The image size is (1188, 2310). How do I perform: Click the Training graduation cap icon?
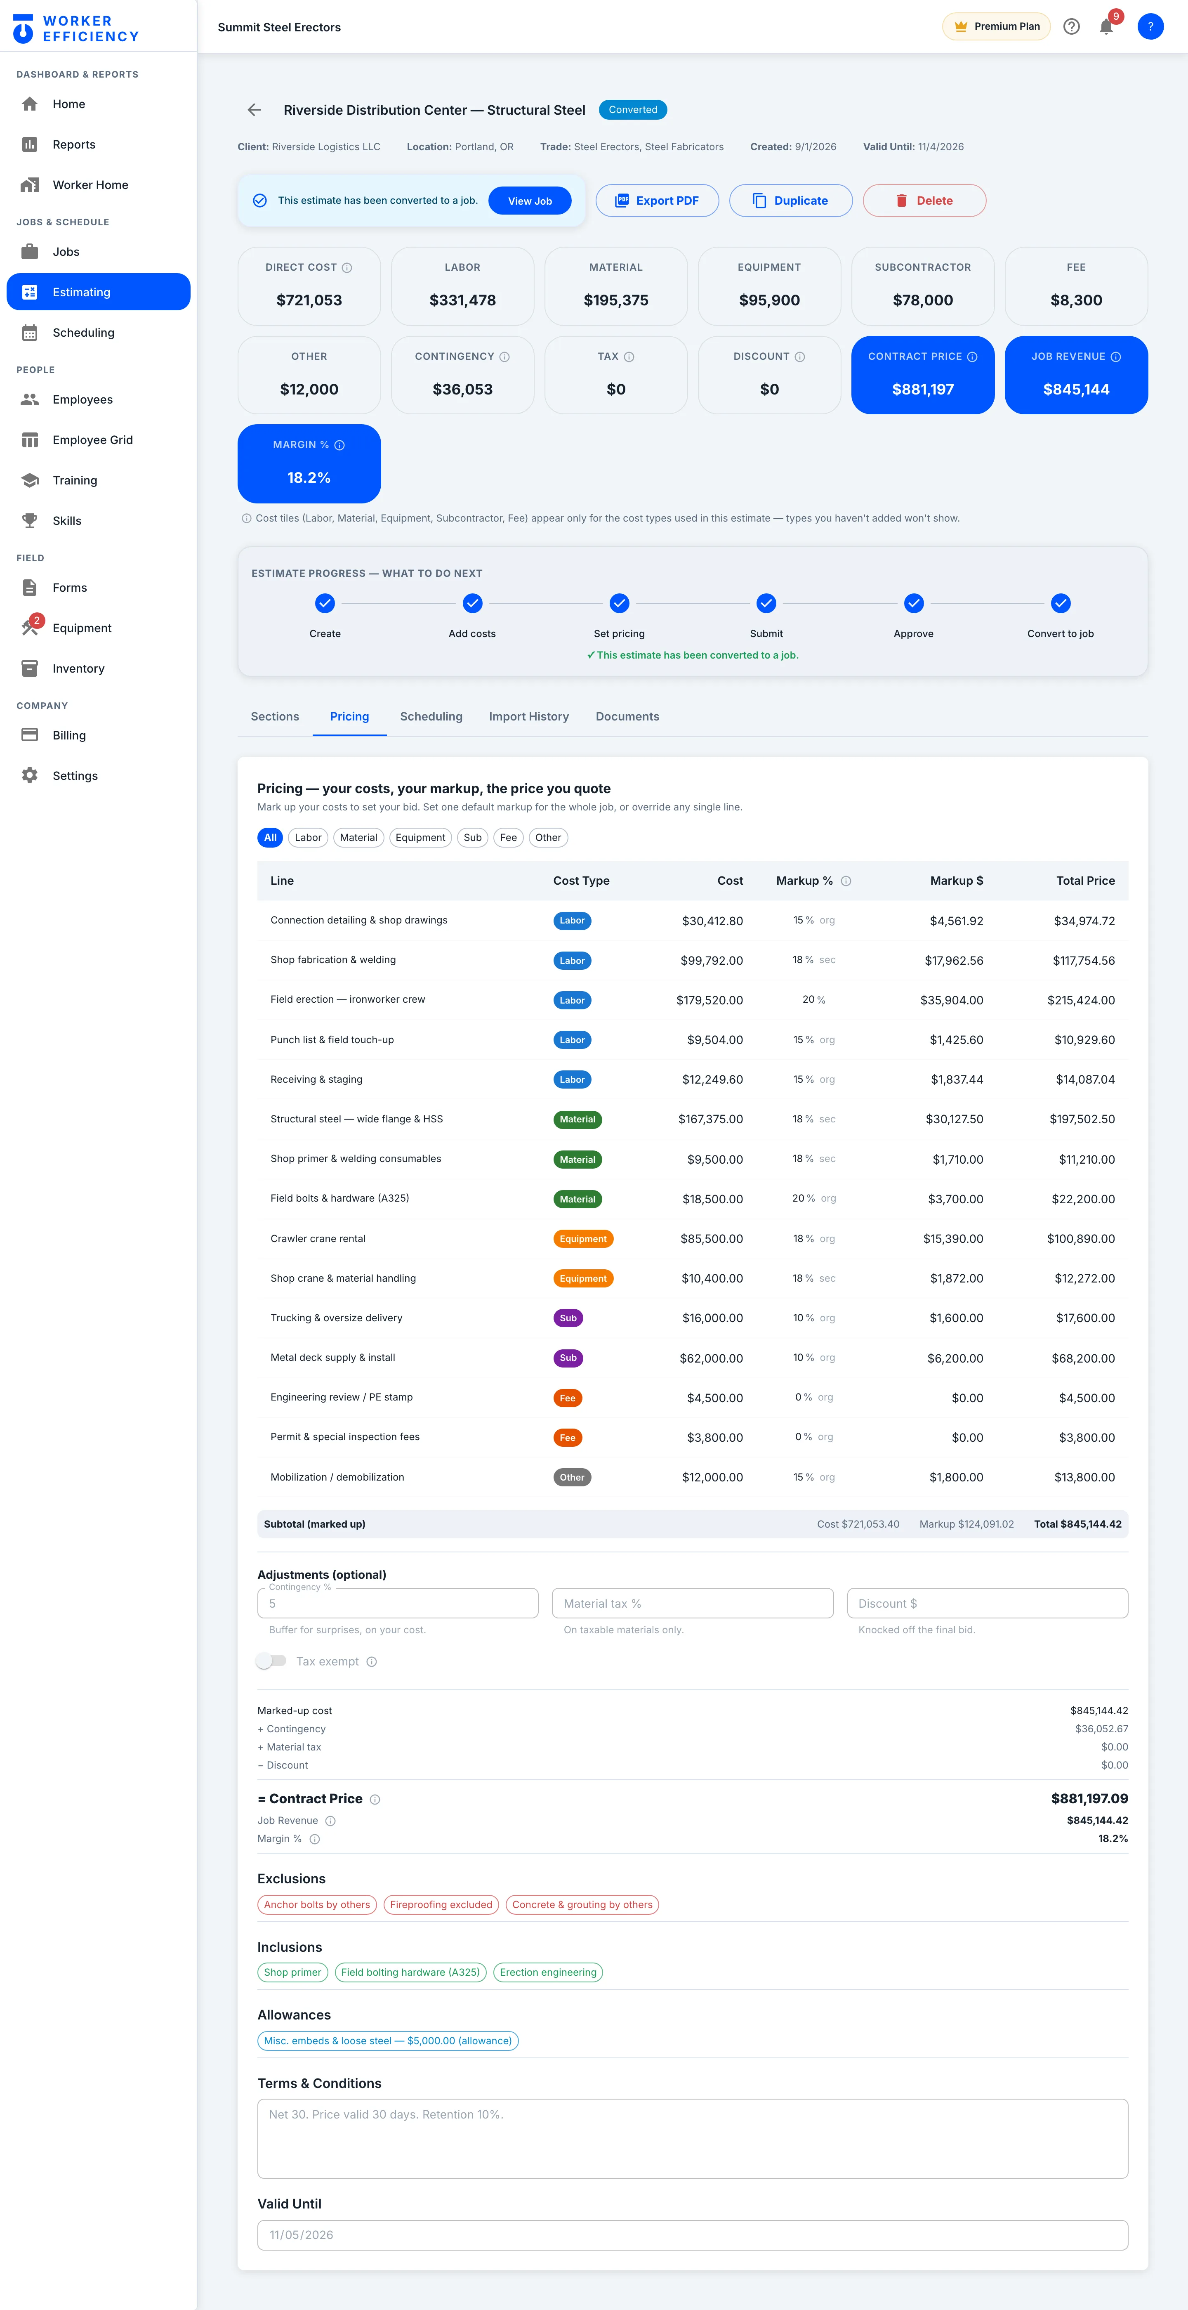point(30,481)
